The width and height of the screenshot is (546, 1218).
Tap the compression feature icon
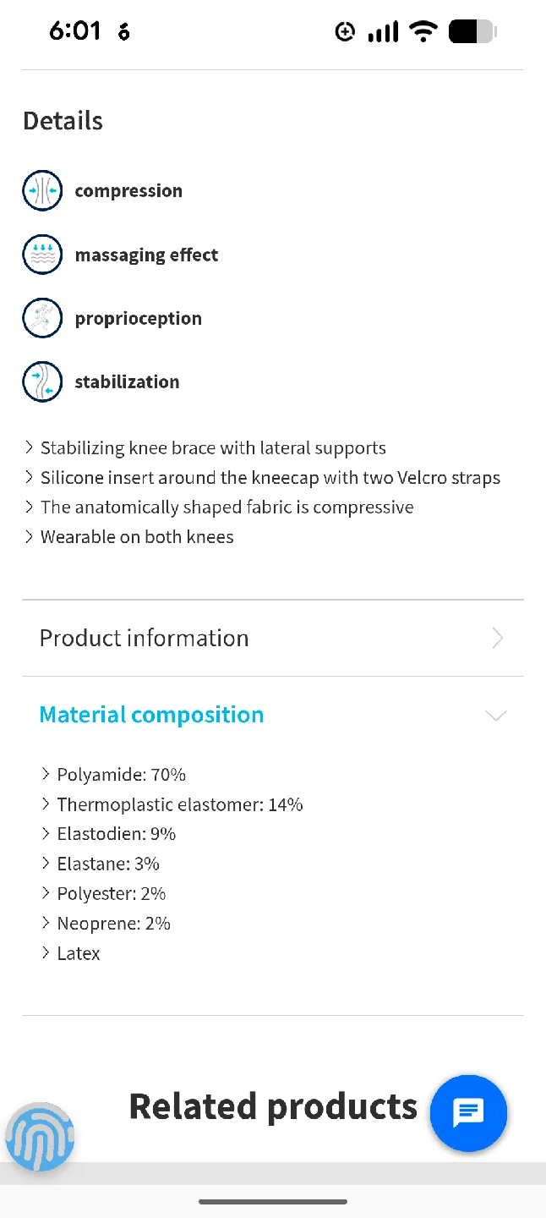point(42,191)
